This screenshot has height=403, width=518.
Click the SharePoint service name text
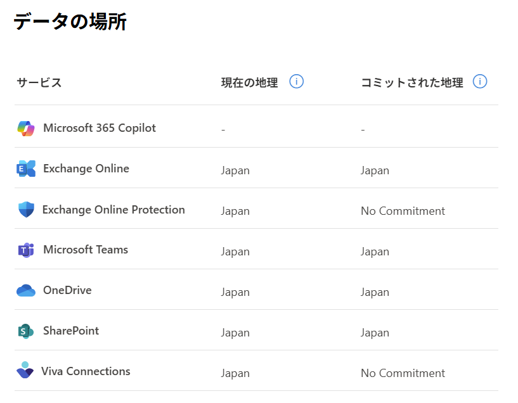pyautogui.click(x=71, y=331)
